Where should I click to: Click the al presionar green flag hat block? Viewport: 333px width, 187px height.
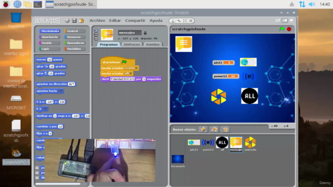(118, 62)
